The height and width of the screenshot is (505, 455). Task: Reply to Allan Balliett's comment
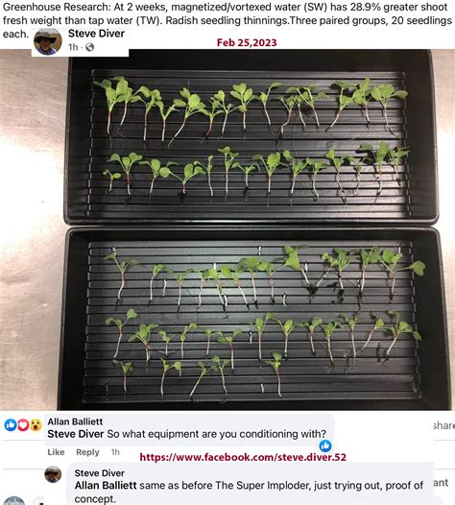(87, 452)
